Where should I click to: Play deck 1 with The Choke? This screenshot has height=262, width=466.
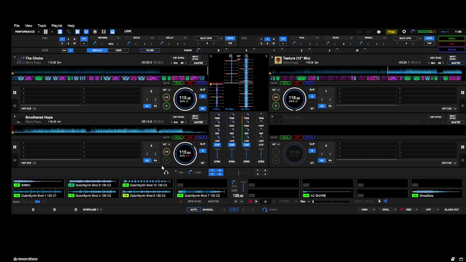point(166,106)
